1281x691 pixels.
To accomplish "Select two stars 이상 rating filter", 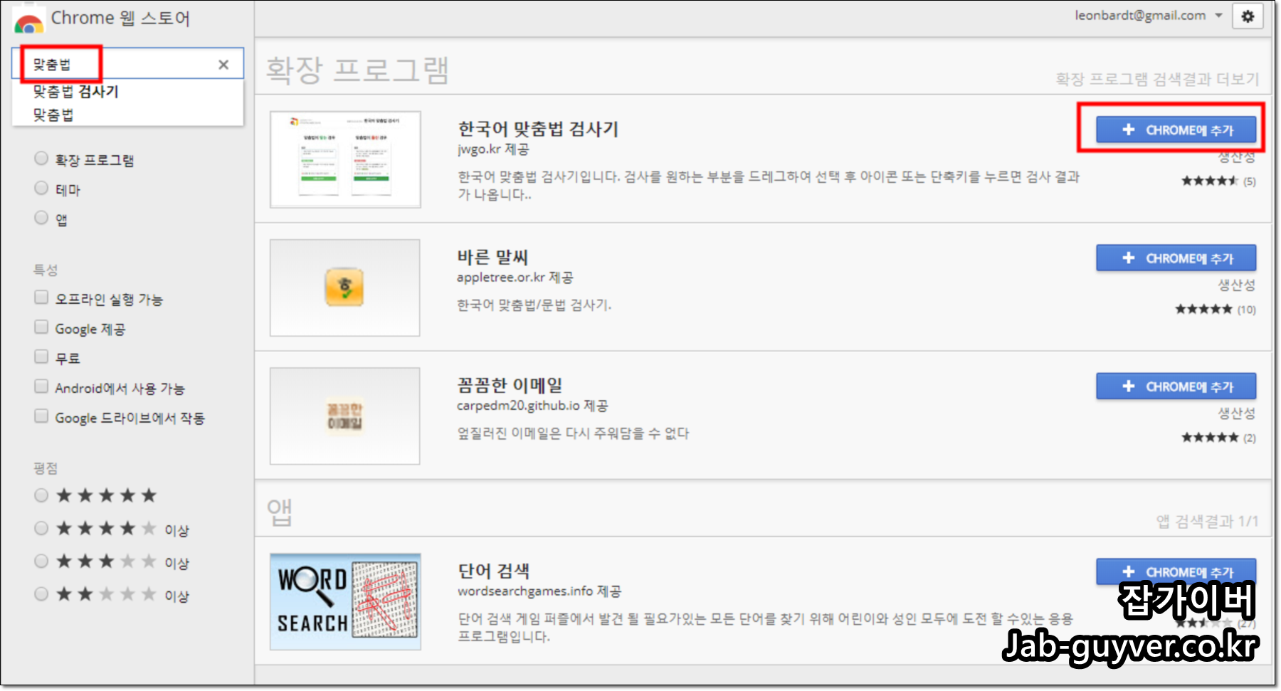I will point(41,594).
